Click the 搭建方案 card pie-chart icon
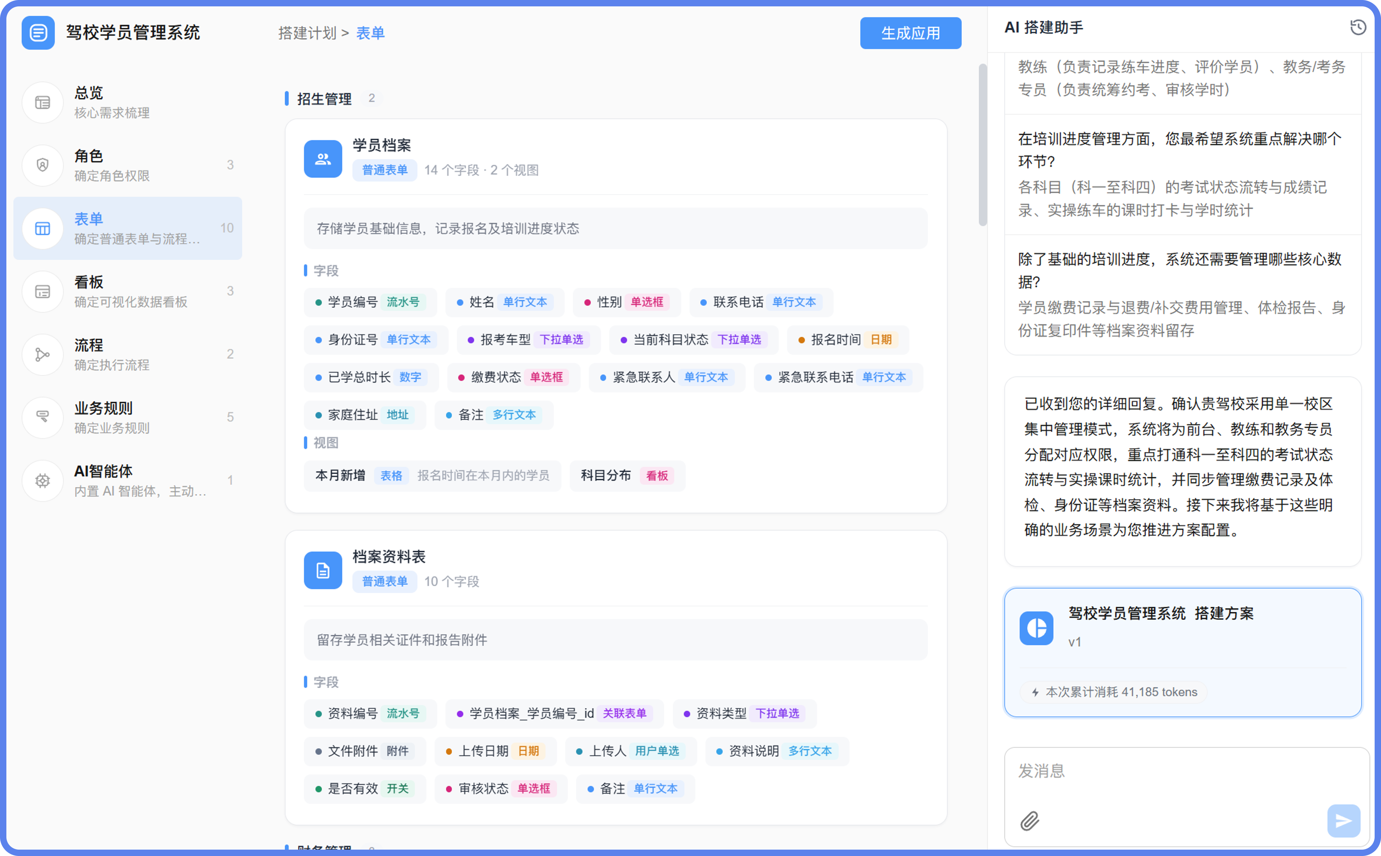The height and width of the screenshot is (856, 1381). click(1036, 628)
